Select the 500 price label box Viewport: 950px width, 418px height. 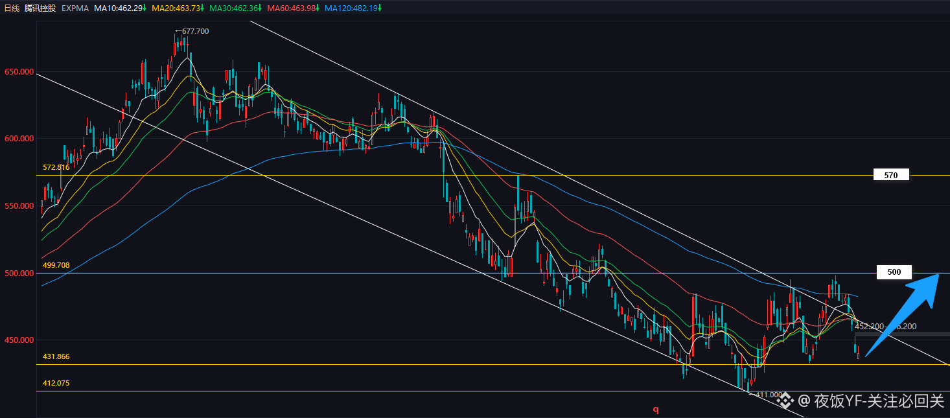tap(894, 272)
